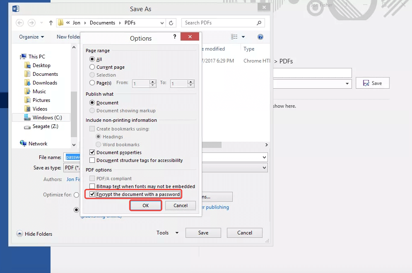412x273 pixels.
Task: Click Cancel in the Options dialog
Action: click(x=180, y=205)
